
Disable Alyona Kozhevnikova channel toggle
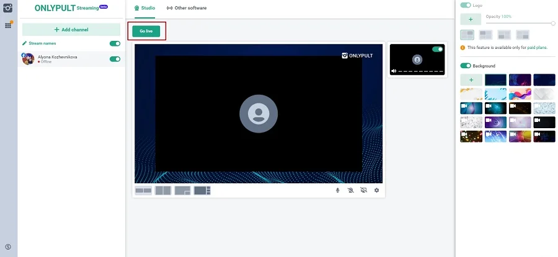click(x=115, y=59)
